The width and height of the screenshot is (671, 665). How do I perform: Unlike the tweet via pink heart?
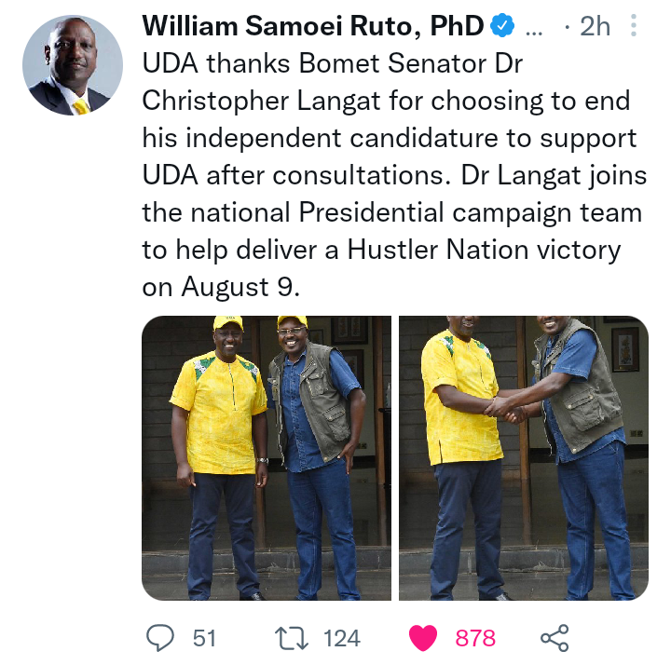[423, 638]
